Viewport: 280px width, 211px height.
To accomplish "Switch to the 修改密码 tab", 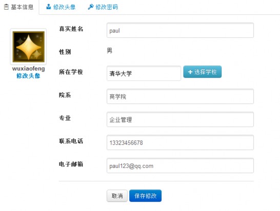I will (103, 7).
